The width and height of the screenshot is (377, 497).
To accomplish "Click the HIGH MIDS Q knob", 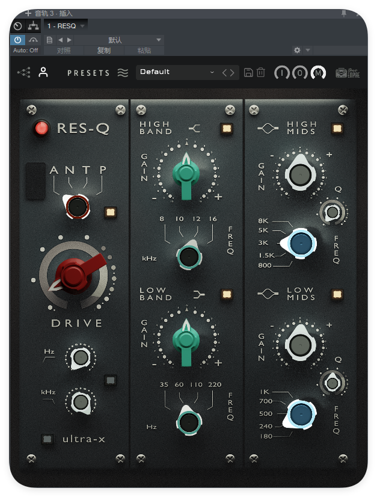I will (x=333, y=212).
